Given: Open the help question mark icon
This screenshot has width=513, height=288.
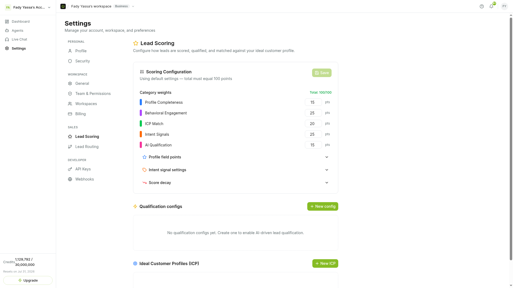Looking at the screenshot, I should 481,6.
